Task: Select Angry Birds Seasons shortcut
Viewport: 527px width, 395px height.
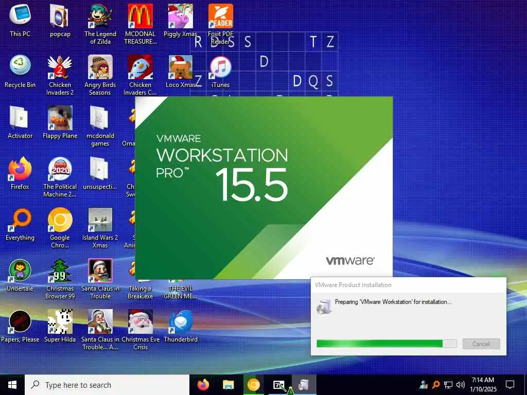Action: point(100,75)
